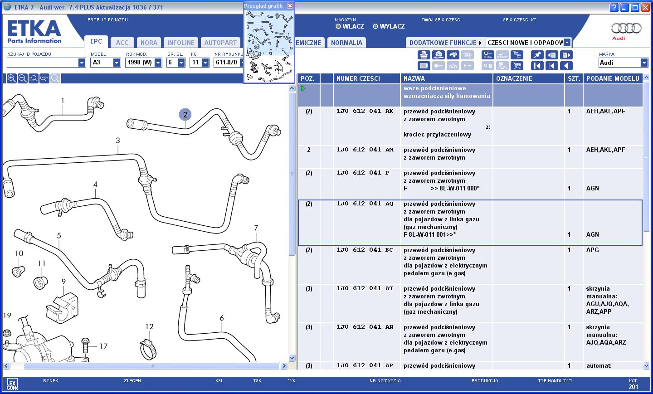Zoom out of the parts illustration

coord(23,78)
